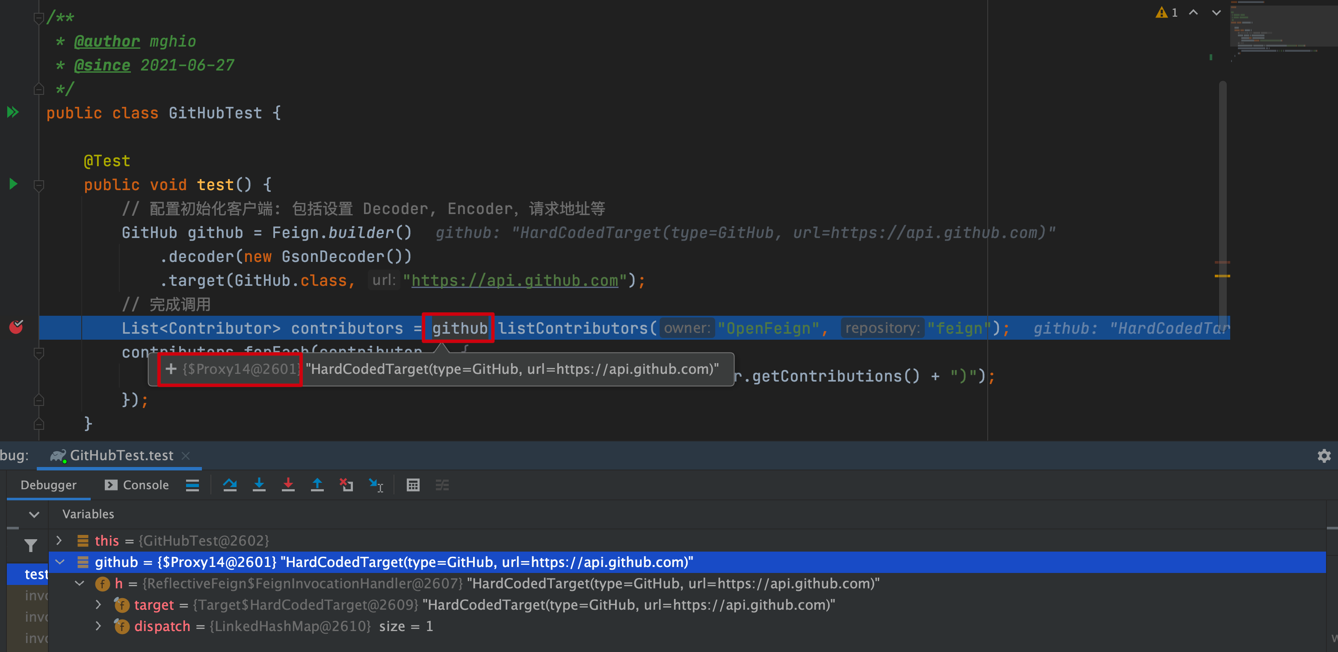
Task: Expand the $Proxy14 tooltip with plus sign
Action: point(171,369)
